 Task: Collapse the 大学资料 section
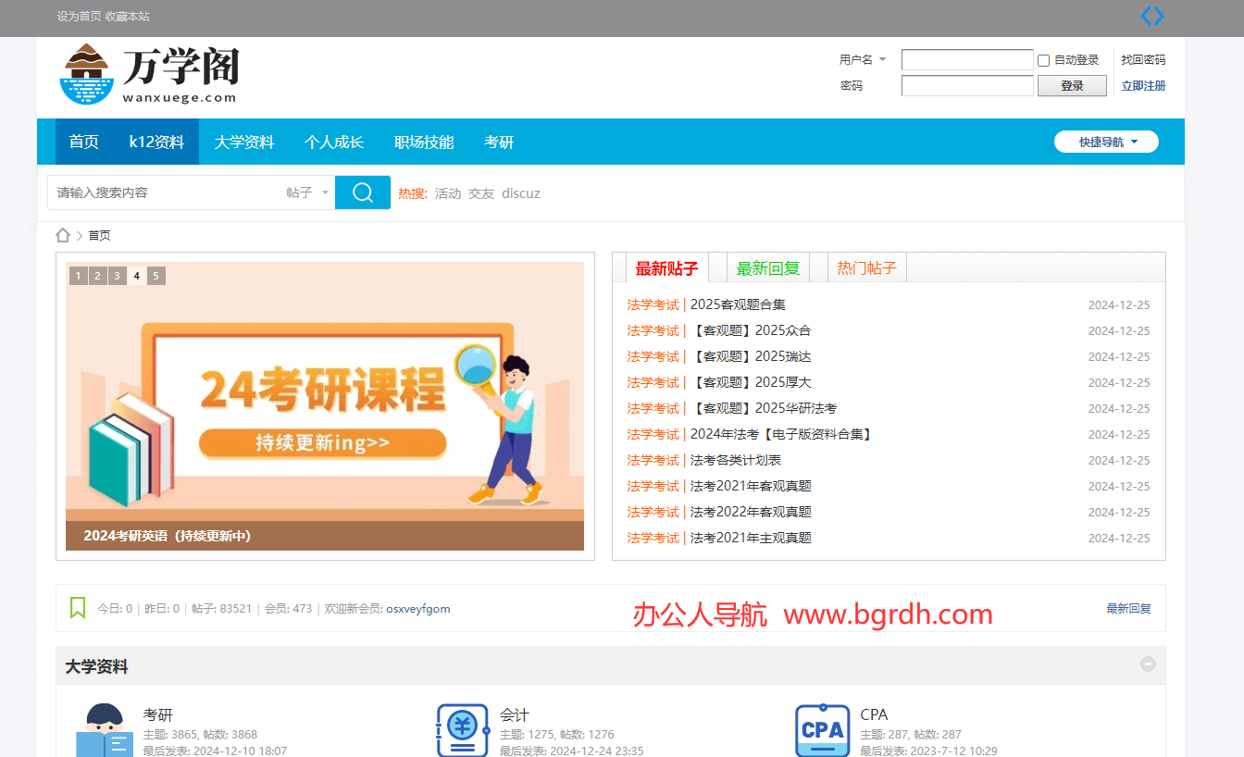click(x=1148, y=664)
